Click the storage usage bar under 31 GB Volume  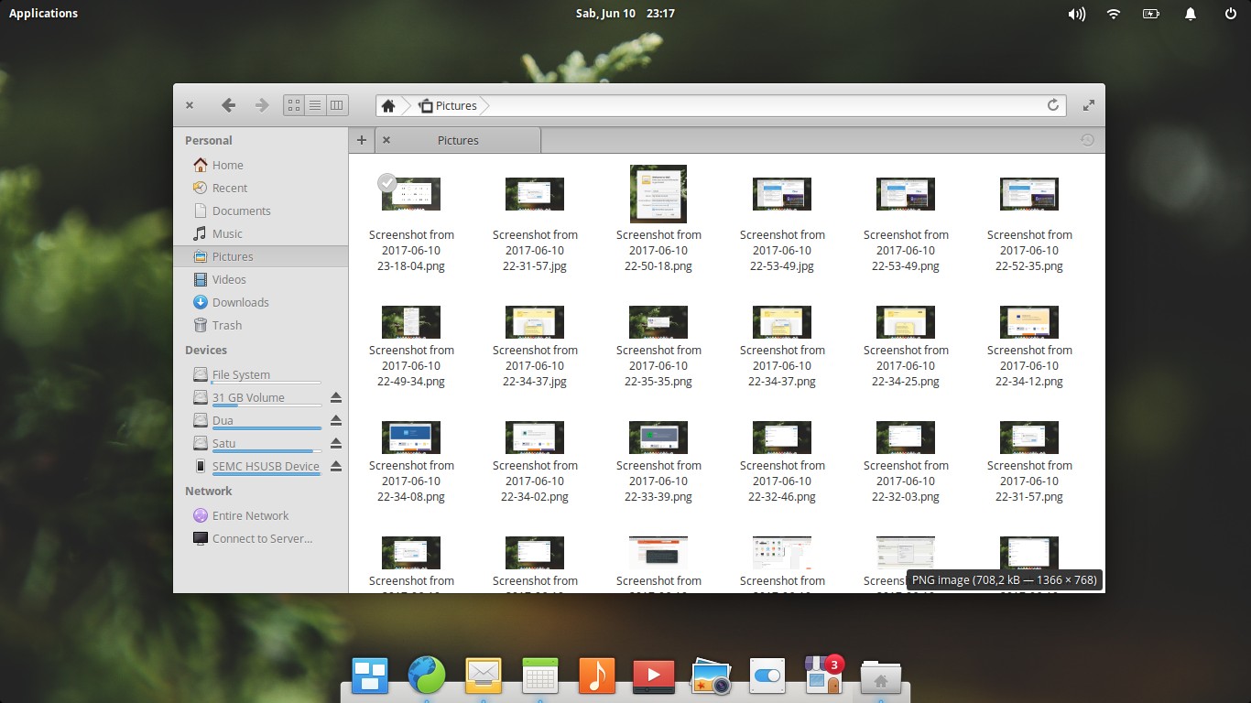(x=266, y=407)
